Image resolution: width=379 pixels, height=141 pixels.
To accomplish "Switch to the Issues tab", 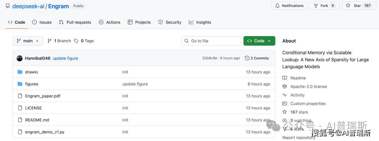I will click(x=42, y=22).
